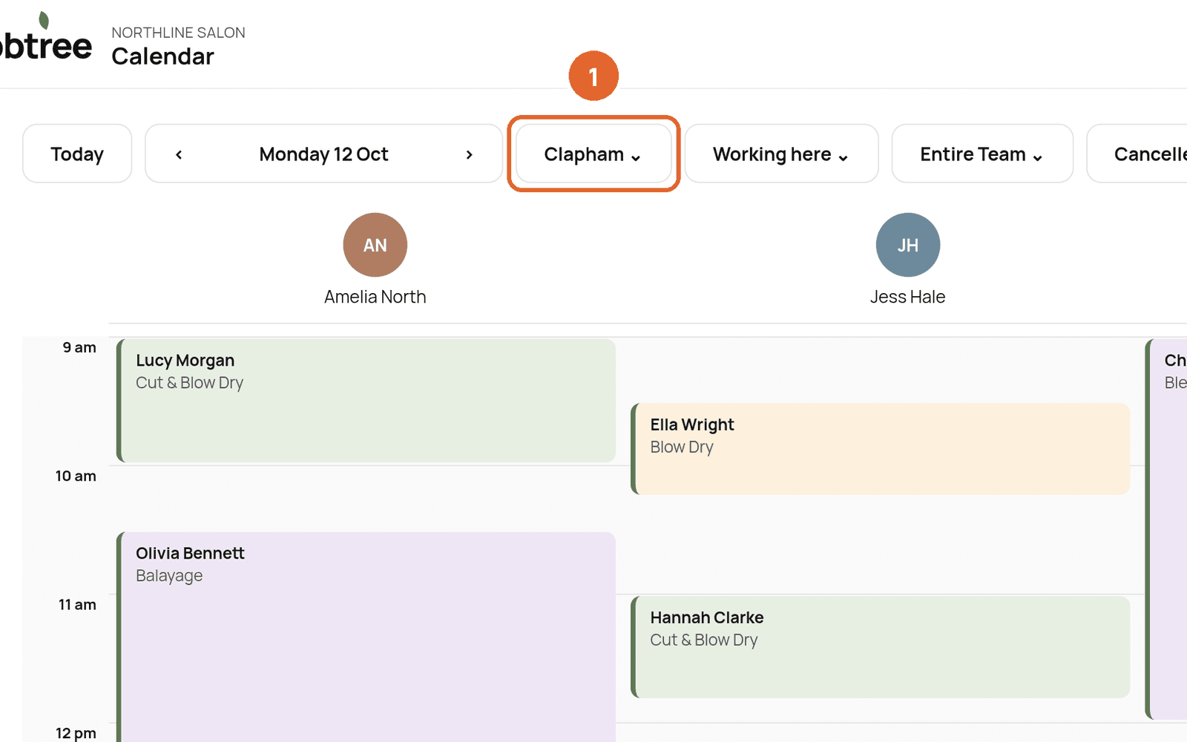Click the Clapham chevron arrow
This screenshot has height=742, width=1187.
(x=636, y=157)
